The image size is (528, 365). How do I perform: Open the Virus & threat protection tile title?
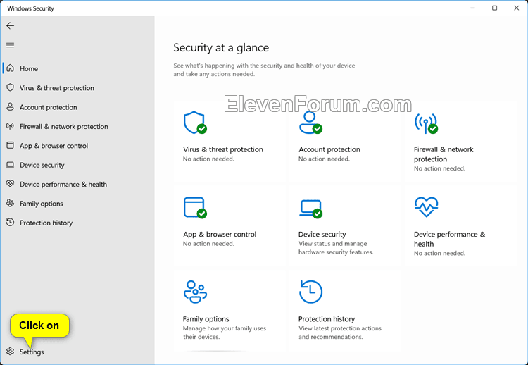point(223,149)
